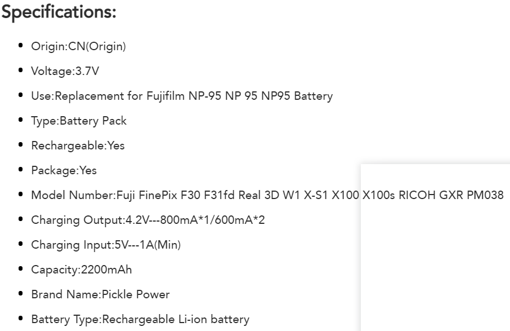Click the Package:Yes text
Image resolution: width=510 pixels, height=331 pixels.
tap(64, 170)
